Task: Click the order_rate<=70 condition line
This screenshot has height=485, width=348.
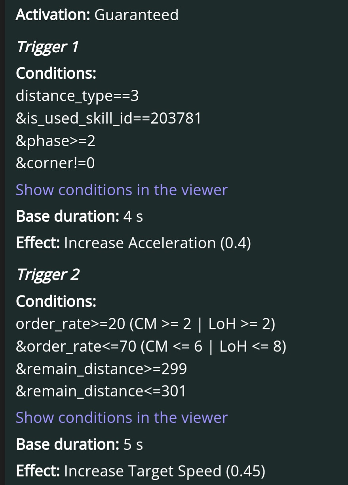Action: 151,347
